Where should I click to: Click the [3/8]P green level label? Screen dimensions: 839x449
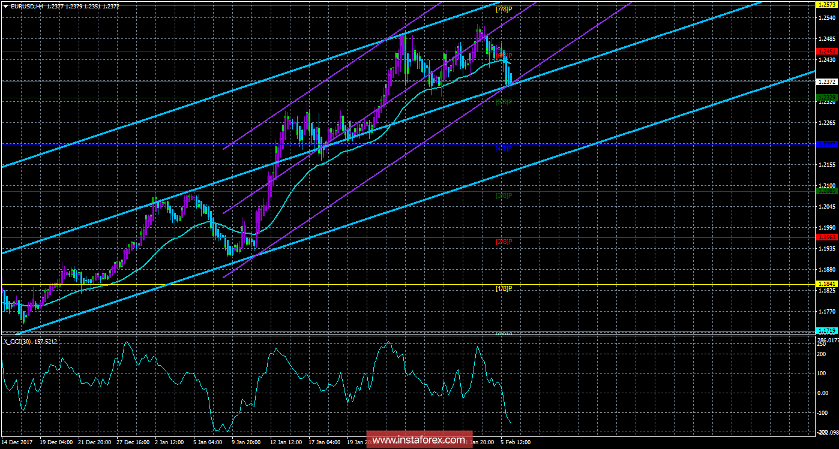pyautogui.click(x=504, y=195)
